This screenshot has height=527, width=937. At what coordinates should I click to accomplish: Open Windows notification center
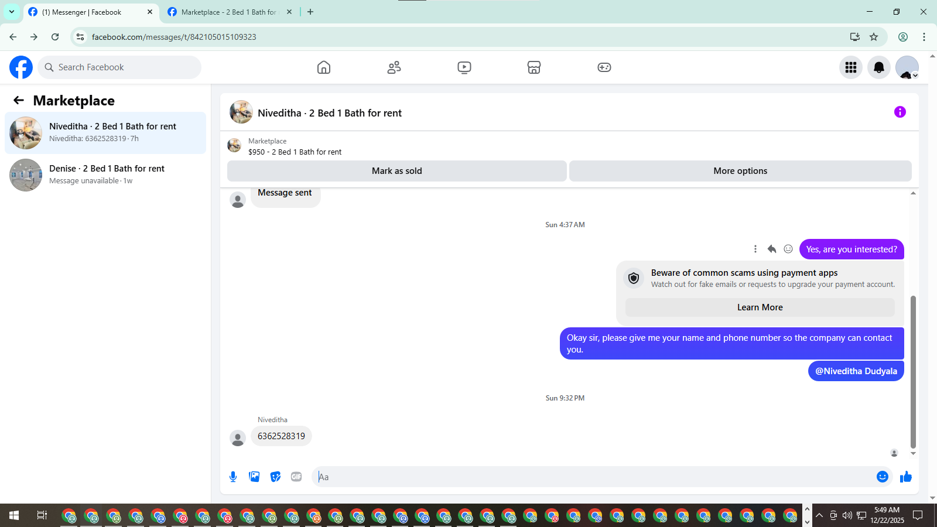[x=918, y=515]
